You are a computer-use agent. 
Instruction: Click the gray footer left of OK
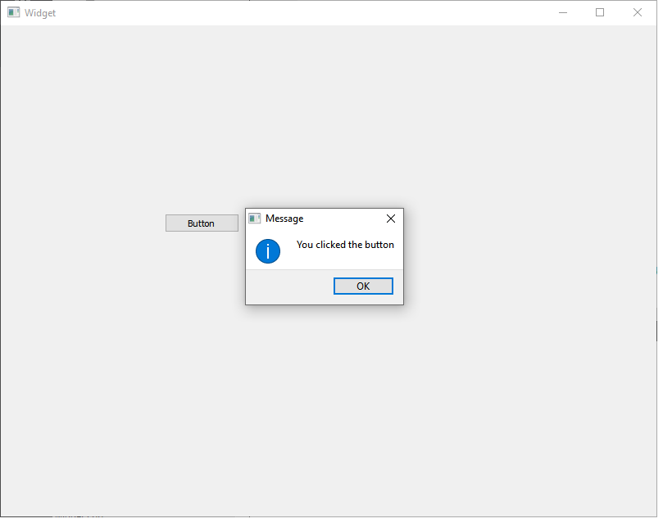point(287,286)
